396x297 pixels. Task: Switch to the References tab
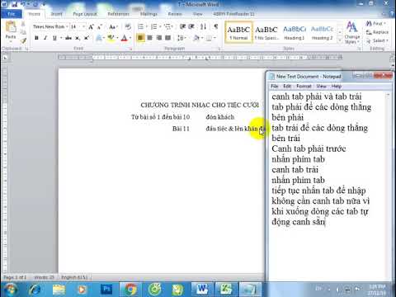pyautogui.click(x=118, y=14)
